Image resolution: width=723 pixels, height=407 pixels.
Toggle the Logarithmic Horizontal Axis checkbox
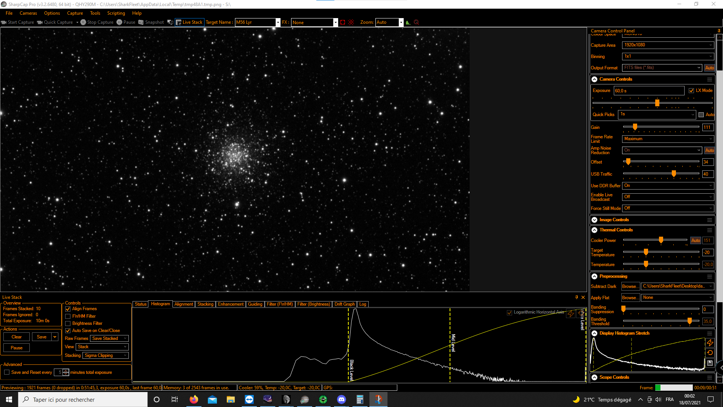coord(509,312)
